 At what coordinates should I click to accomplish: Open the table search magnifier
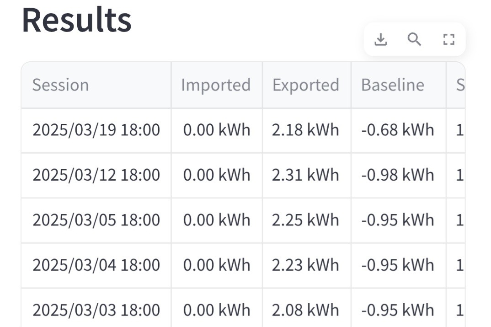(x=414, y=39)
